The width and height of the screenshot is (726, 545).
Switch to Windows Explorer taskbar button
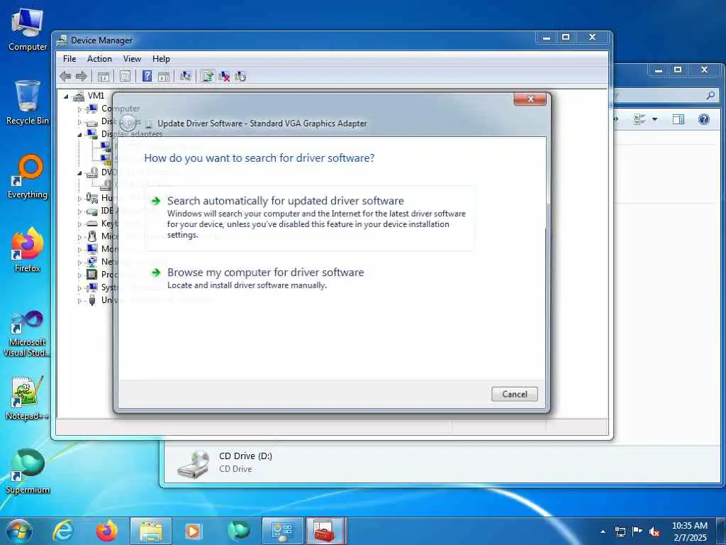click(151, 531)
